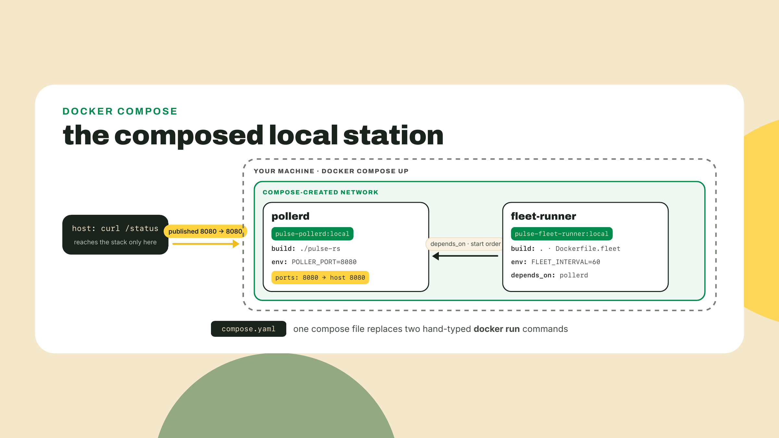
Task: Click the 'ports: 8080 → host 8080' badge
Action: (x=320, y=277)
